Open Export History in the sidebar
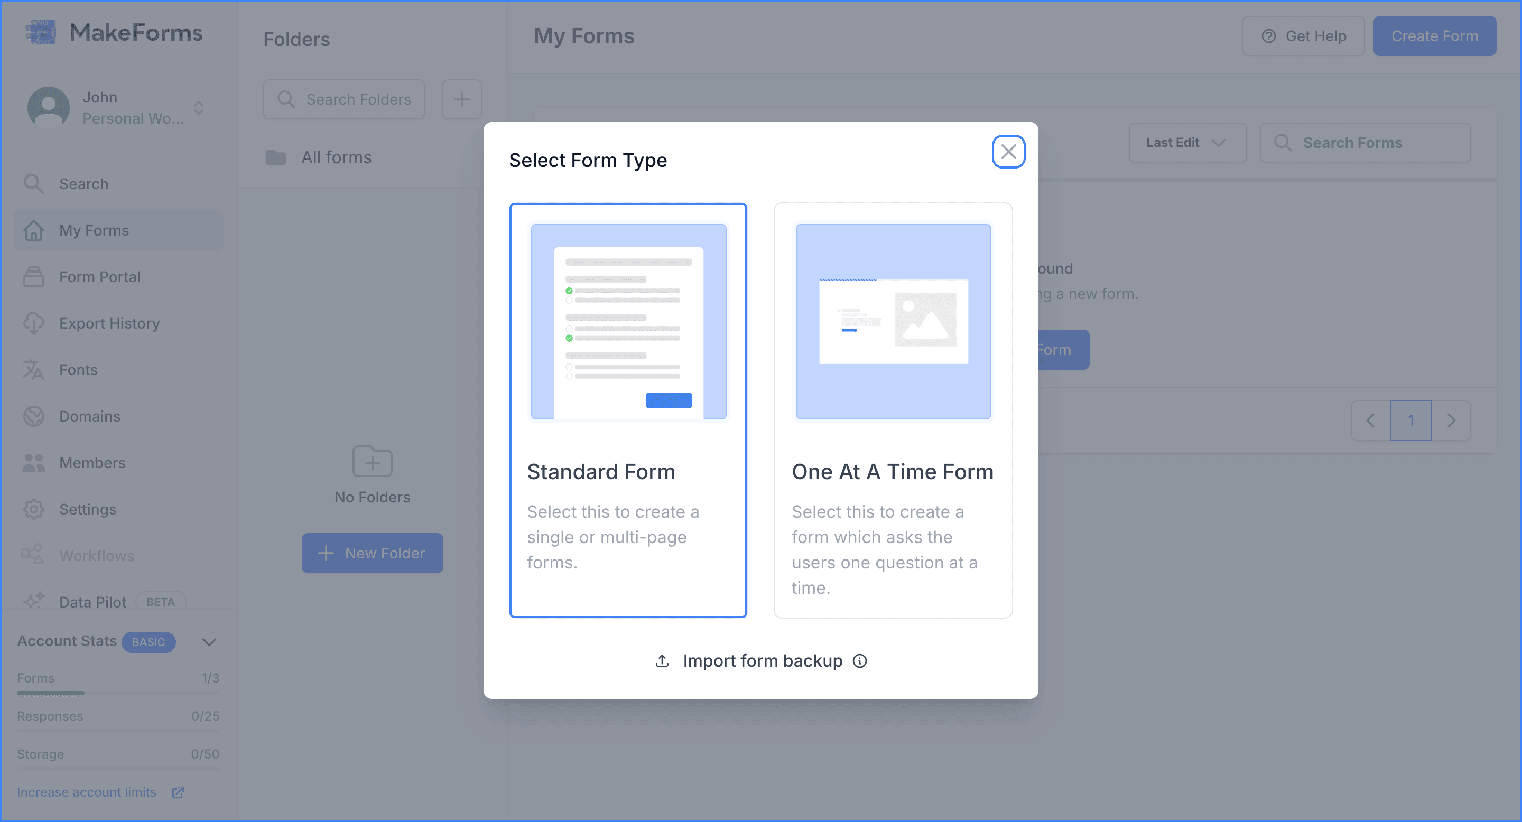Screen dimensions: 1522x822 [x=118, y=324]
